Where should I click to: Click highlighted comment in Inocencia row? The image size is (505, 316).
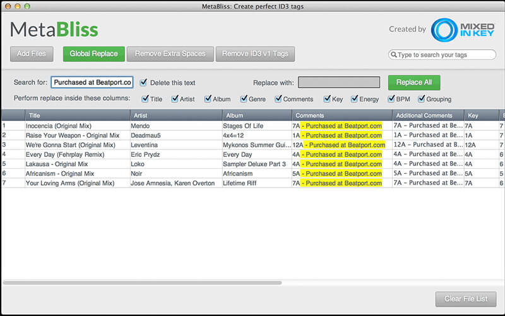pyautogui.click(x=342, y=126)
